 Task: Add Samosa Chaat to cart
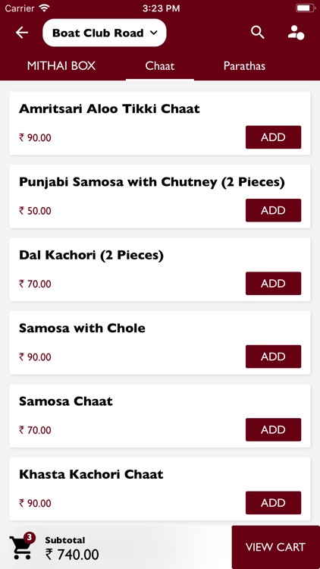(273, 429)
